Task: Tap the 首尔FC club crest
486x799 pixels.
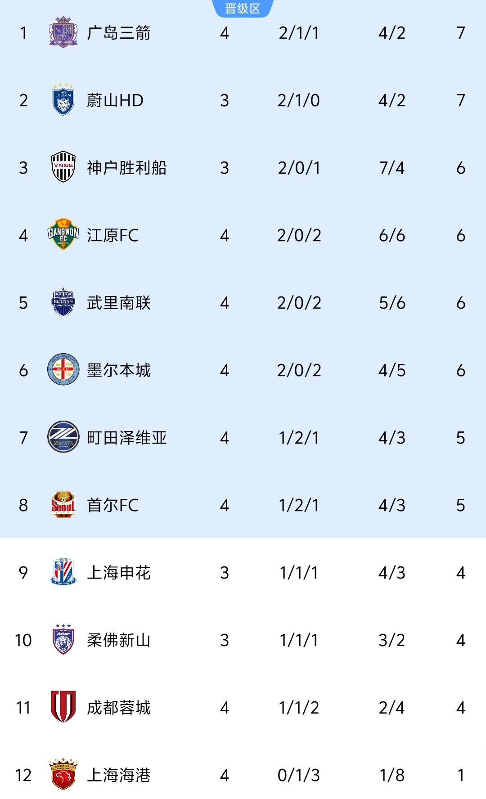Action: click(x=63, y=505)
